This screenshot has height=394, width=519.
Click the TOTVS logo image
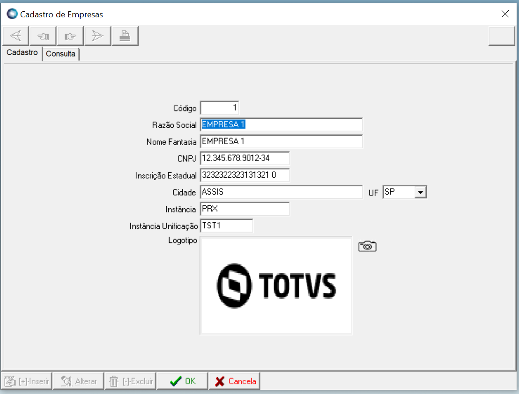point(276,285)
